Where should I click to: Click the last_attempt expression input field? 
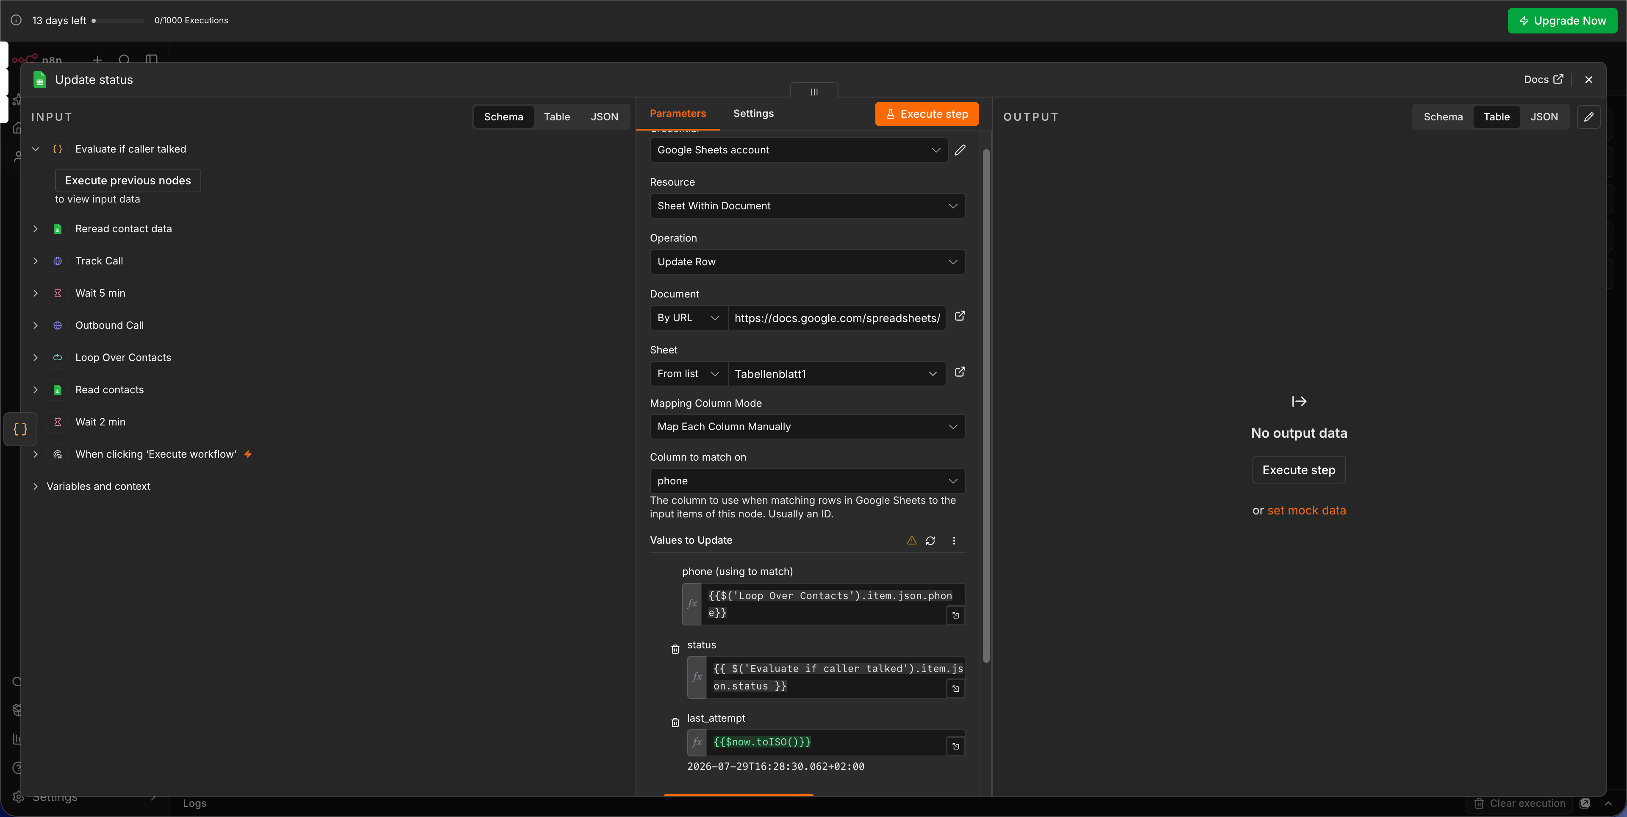[826, 742]
